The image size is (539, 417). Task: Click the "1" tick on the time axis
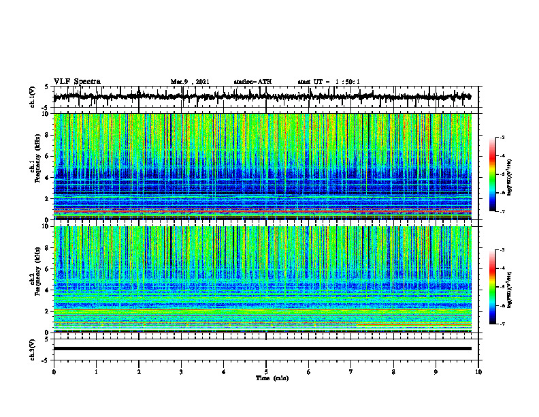tap(96, 372)
